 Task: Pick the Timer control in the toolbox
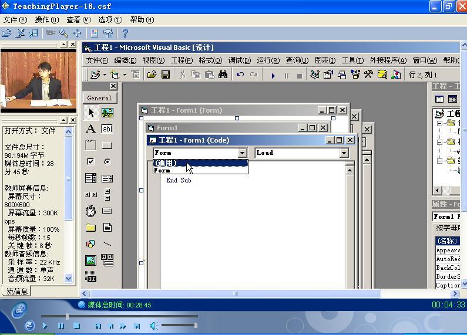[x=91, y=211]
